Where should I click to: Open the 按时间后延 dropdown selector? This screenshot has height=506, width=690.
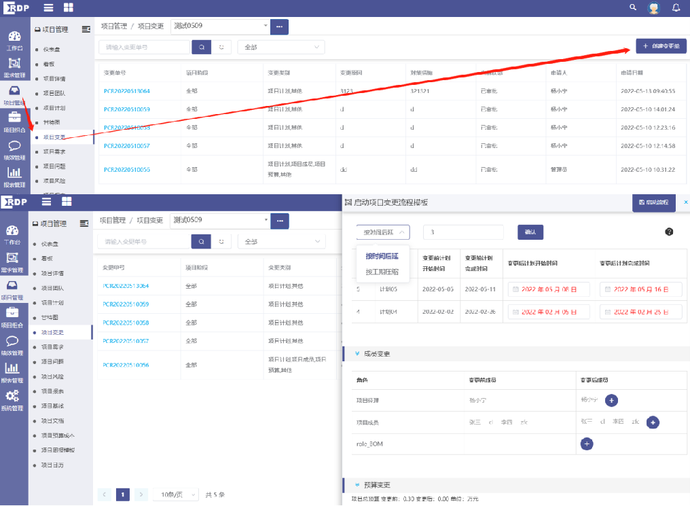pos(383,232)
